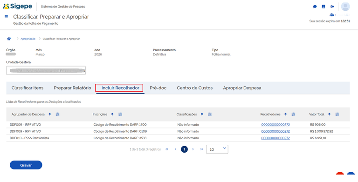Click value 'R$ 906,00'
358x182 pixels.
coord(317,125)
